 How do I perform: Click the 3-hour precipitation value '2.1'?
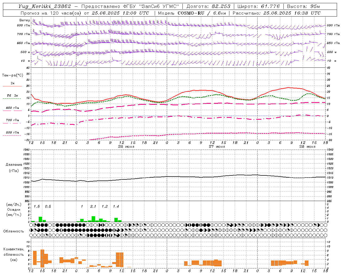[x=93, y=206]
